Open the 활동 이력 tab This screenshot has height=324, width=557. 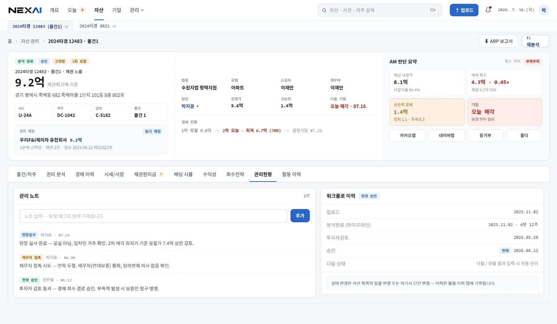(x=291, y=174)
